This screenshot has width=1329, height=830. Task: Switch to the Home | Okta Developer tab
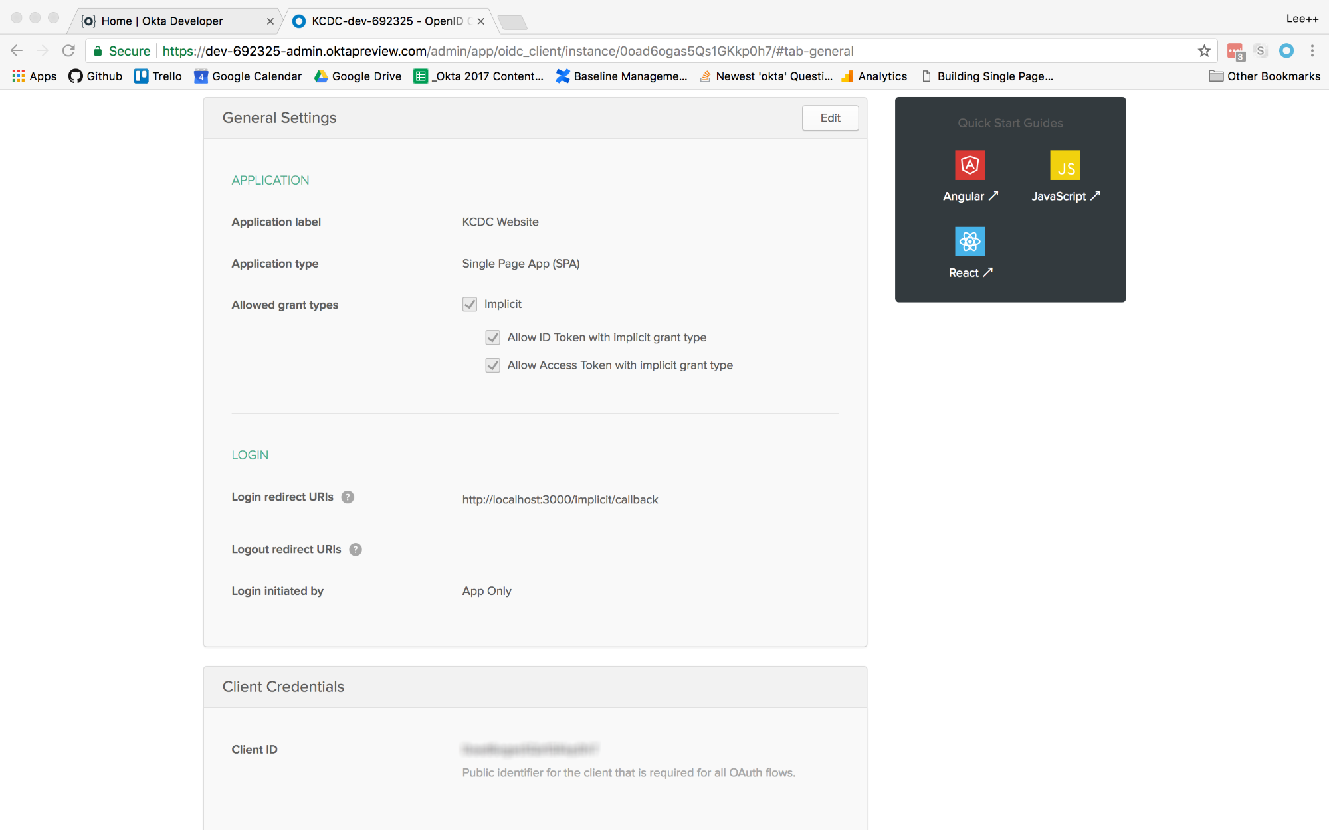(163, 21)
